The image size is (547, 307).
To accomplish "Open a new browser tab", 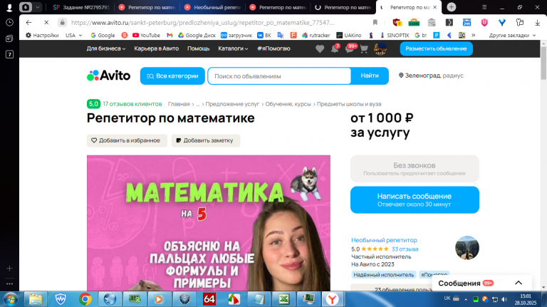I will (x=451, y=7).
